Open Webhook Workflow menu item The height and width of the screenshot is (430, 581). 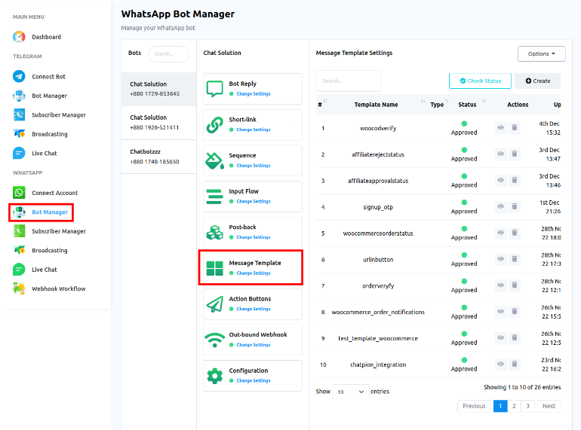point(59,288)
